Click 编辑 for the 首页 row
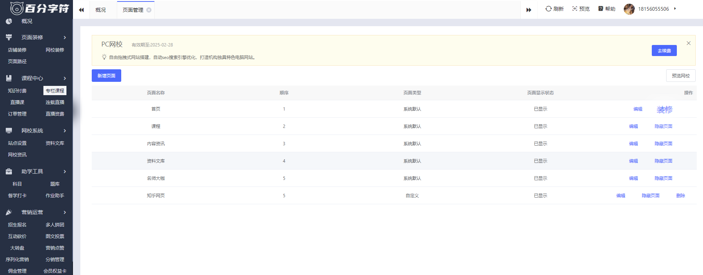 click(638, 109)
